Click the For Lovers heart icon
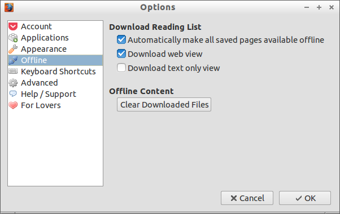This screenshot has height=214, width=340. coord(13,105)
